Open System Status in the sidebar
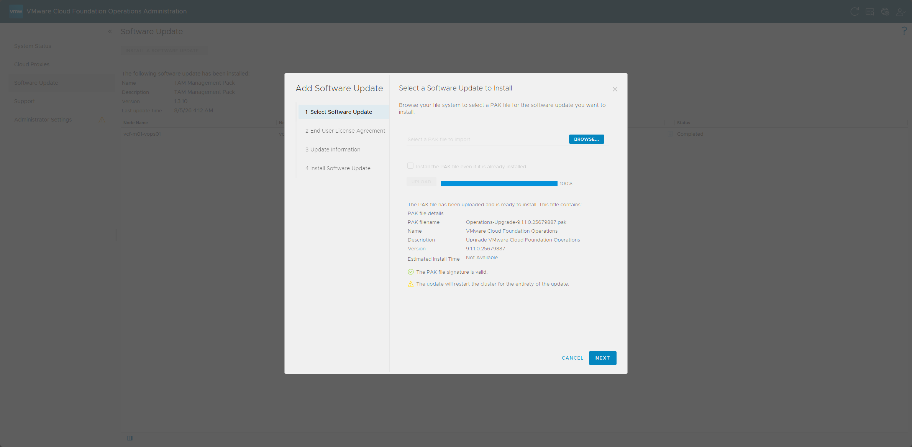 [x=33, y=46]
